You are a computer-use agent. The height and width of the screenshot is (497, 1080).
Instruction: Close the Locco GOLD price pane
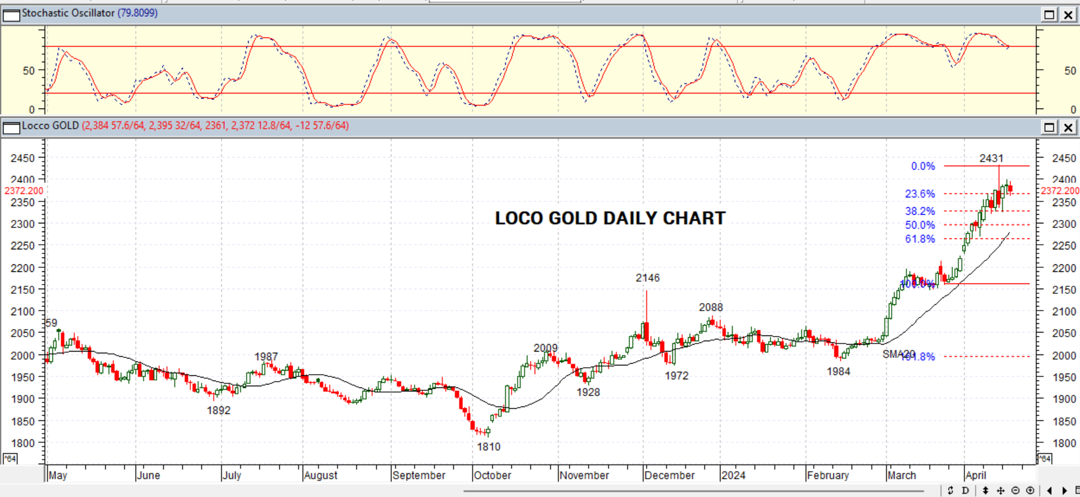click(1068, 127)
